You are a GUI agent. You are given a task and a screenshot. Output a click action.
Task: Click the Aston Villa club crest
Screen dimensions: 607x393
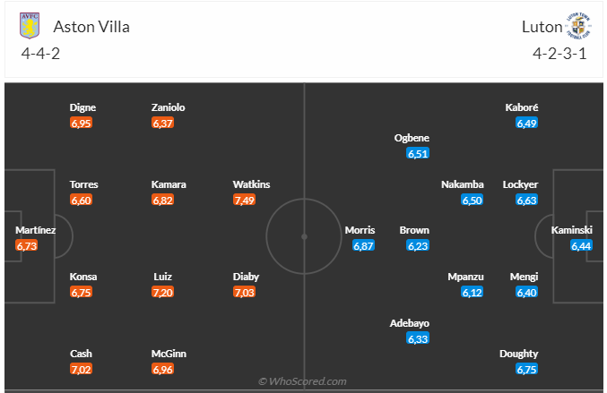(x=30, y=26)
